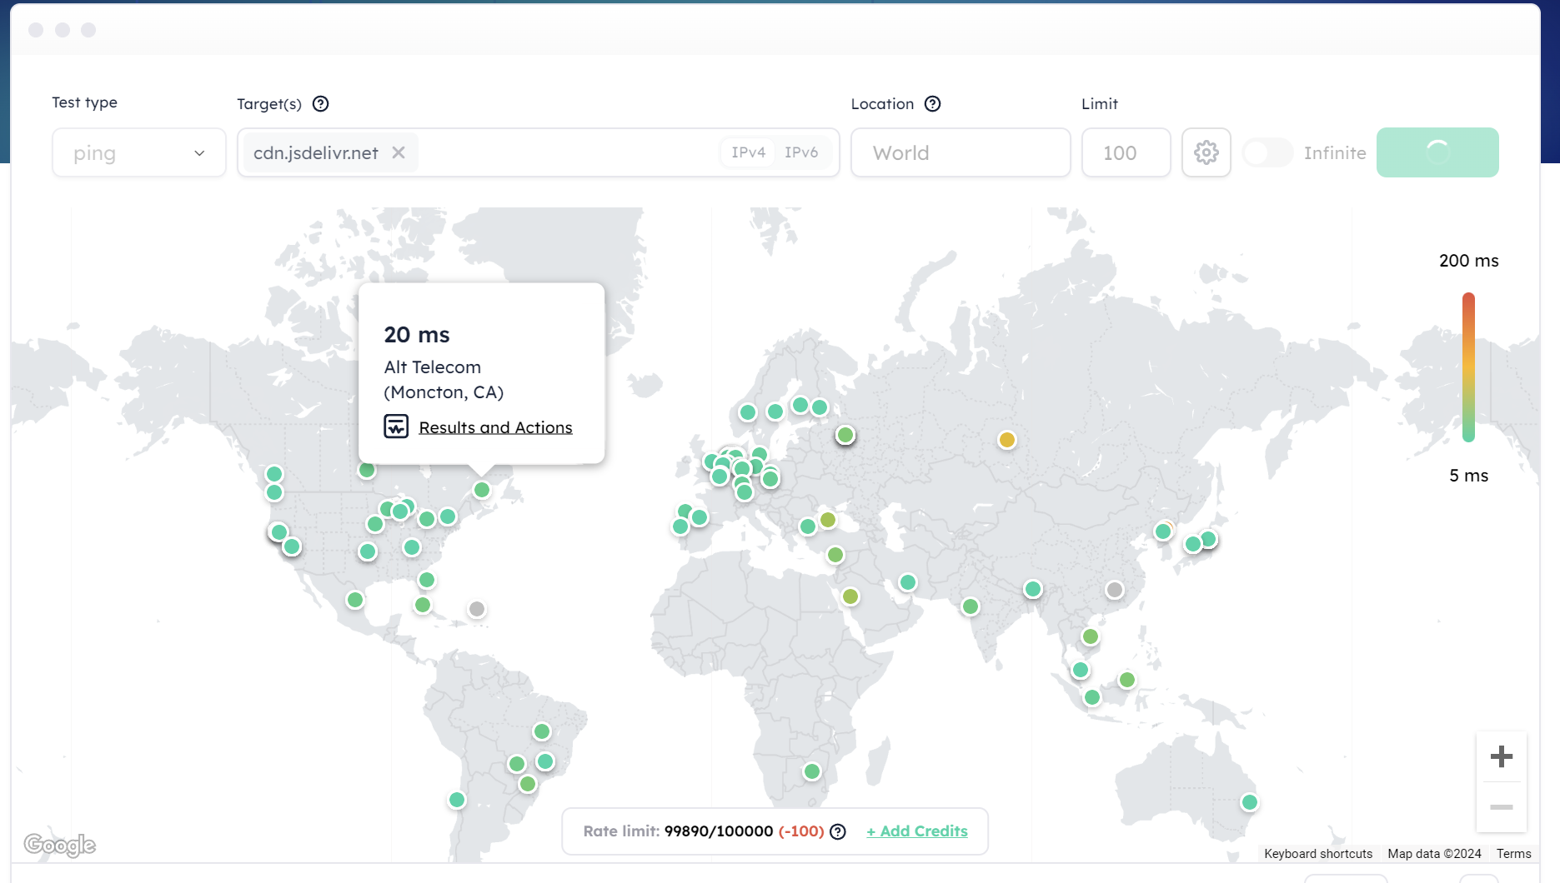The width and height of the screenshot is (1560, 883).
Task: Select the probe marker in Saudi Arabia
Action: [x=850, y=596]
